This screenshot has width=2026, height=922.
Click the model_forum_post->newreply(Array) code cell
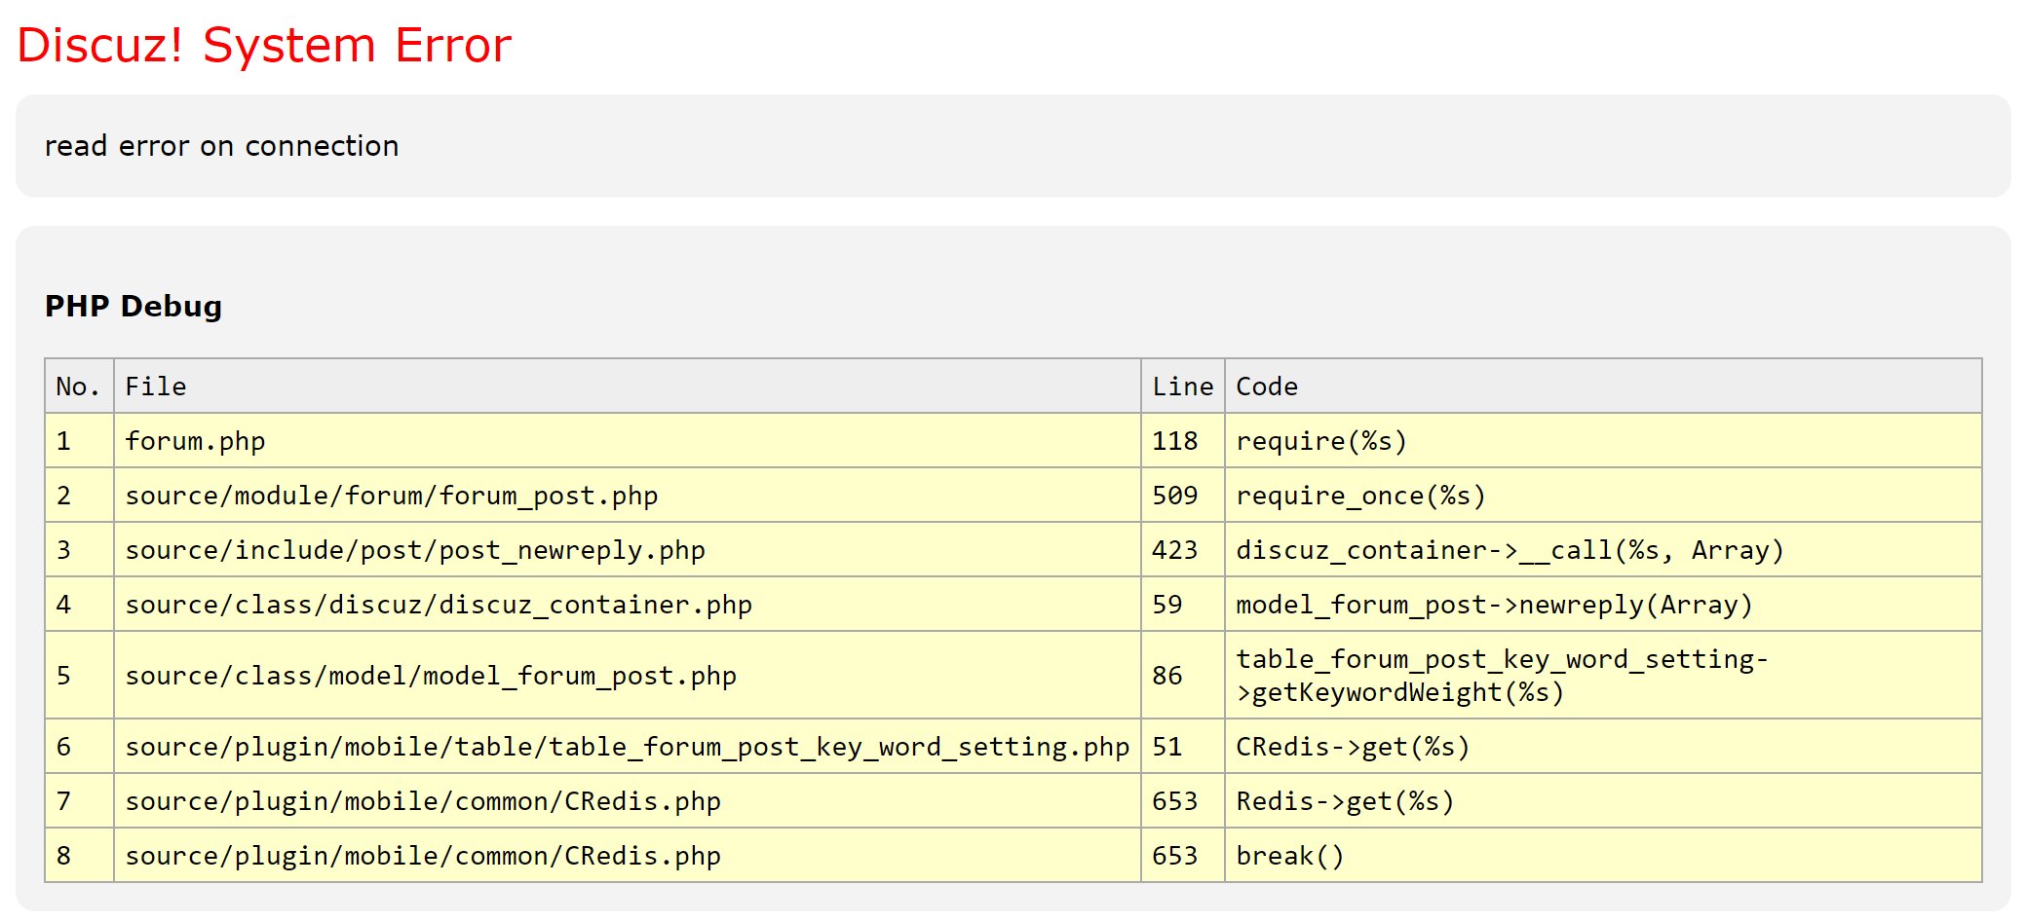pos(1494,605)
